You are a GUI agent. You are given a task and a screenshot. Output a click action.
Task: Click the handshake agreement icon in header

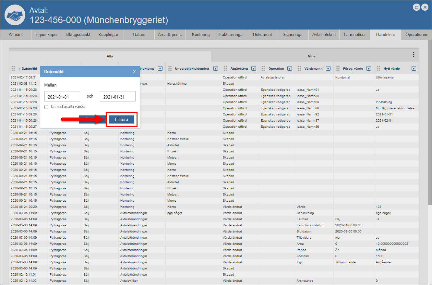(15, 15)
